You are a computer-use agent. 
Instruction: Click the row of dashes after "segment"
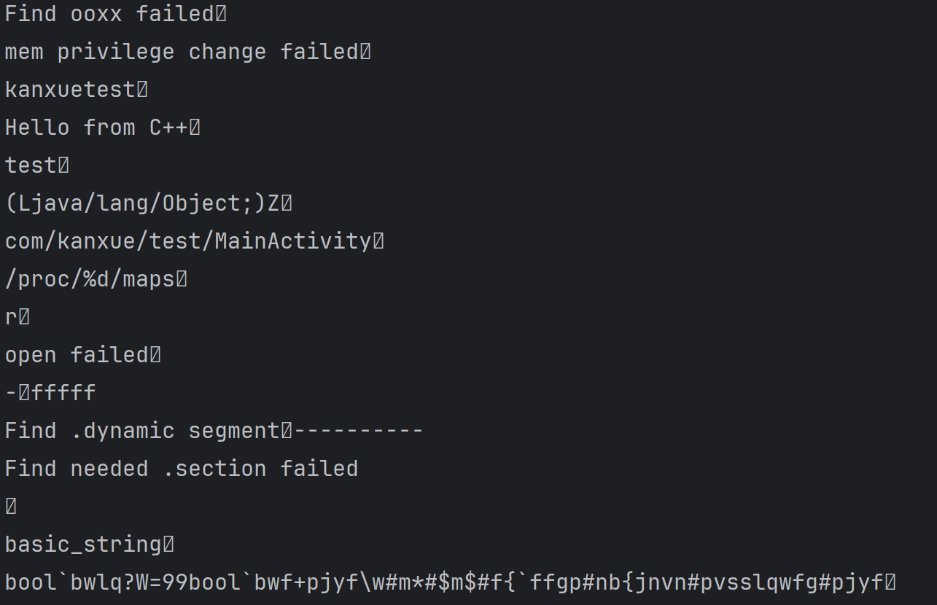pos(359,431)
